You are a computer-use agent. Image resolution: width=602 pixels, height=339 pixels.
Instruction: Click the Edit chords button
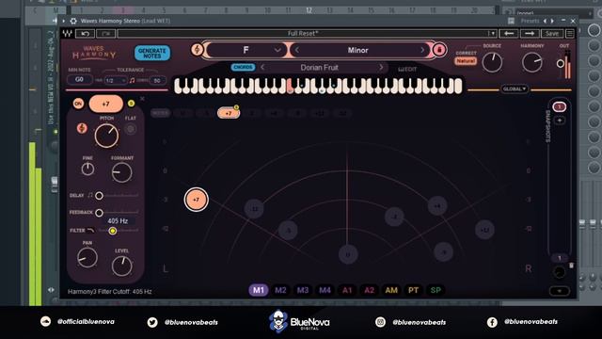(x=407, y=69)
